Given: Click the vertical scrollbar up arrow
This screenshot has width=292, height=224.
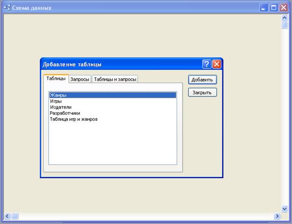Looking at the screenshot, I should click(x=284, y=18).
